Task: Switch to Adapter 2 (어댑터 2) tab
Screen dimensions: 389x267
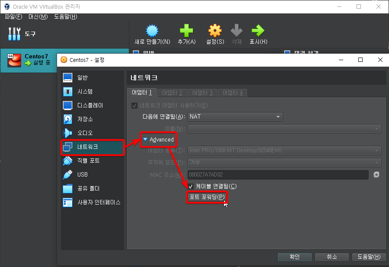Action: click(172, 93)
